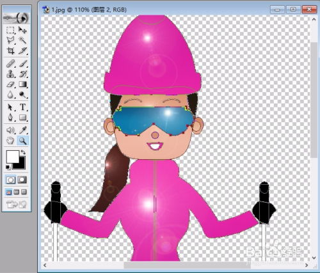Click the vertical scrollbar down arrow
Viewport: 320px width, 273px height.
[314, 258]
